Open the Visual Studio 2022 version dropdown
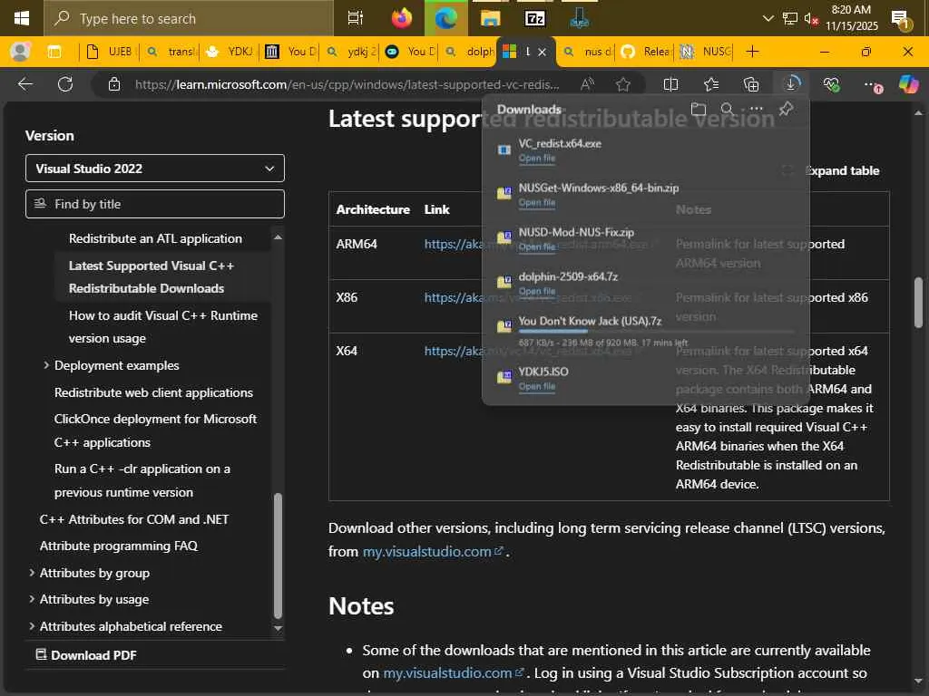The width and height of the screenshot is (929, 696). tap(154, 168)
